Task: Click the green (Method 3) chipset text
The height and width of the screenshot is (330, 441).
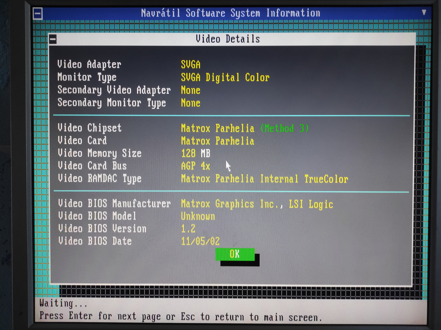Action: click(284, 128)
